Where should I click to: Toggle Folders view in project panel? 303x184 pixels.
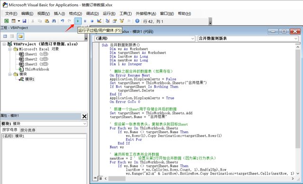tap(20, 36)
